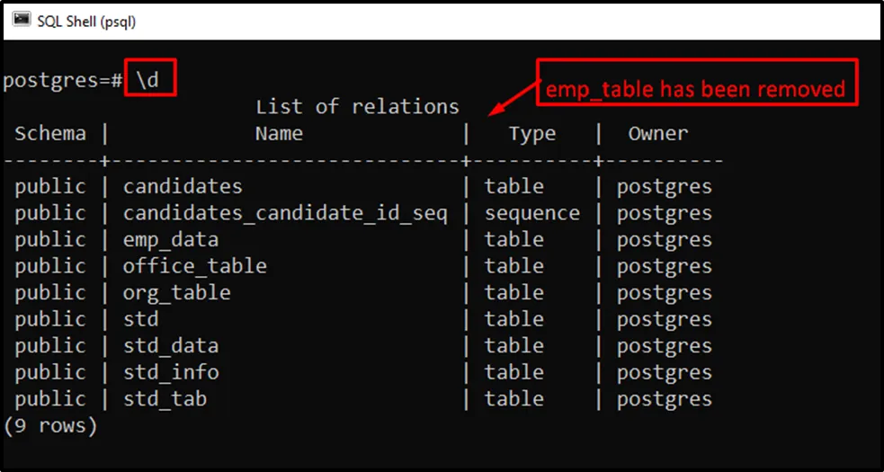Click the std_data table name
The width and height of the screenshot is (884, 472).
[x=171, y=346]
